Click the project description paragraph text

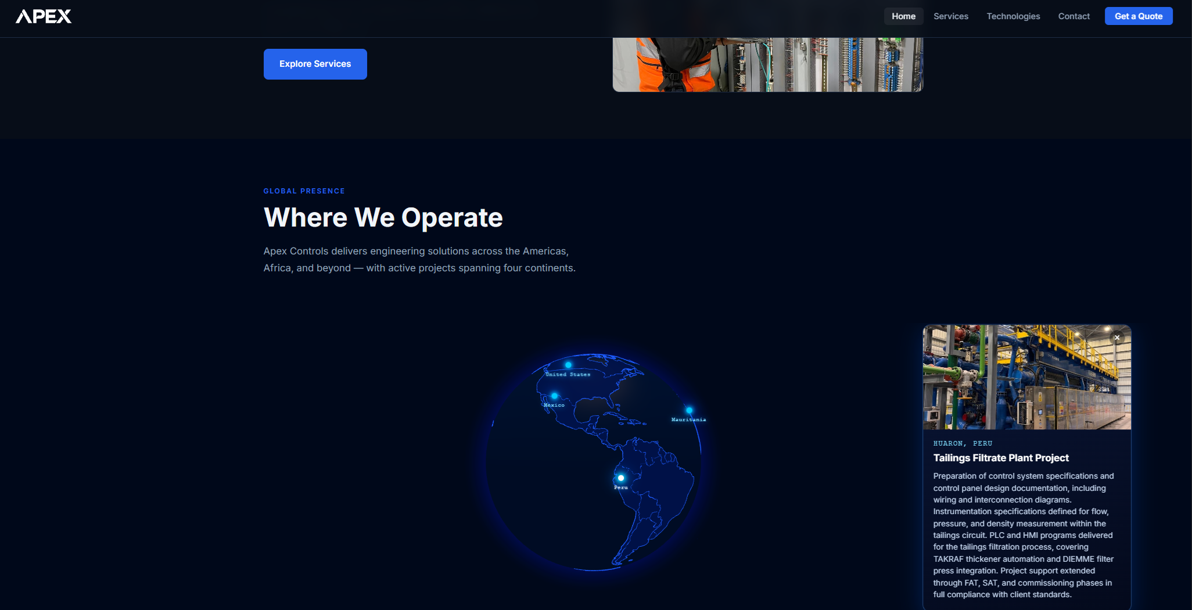[x=1023, y=535]
